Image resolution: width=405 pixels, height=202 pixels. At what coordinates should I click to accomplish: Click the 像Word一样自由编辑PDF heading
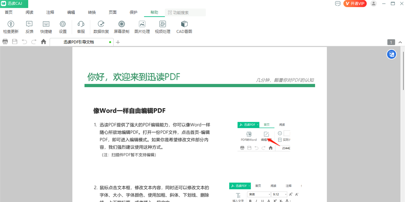click(x=129, y=111)
